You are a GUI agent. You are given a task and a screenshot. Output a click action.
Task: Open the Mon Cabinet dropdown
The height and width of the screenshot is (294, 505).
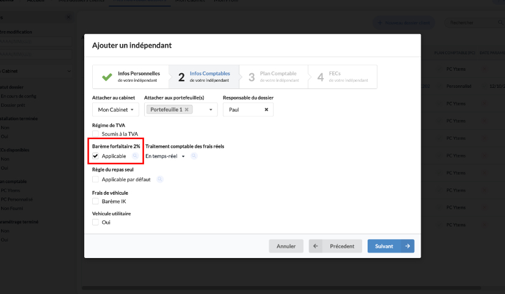point(115,110)
